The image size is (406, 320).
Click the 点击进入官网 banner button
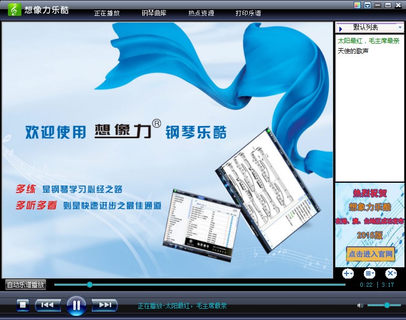tap(371, 254)
